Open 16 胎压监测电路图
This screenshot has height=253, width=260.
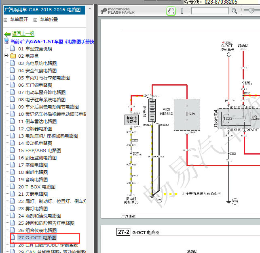38,158
